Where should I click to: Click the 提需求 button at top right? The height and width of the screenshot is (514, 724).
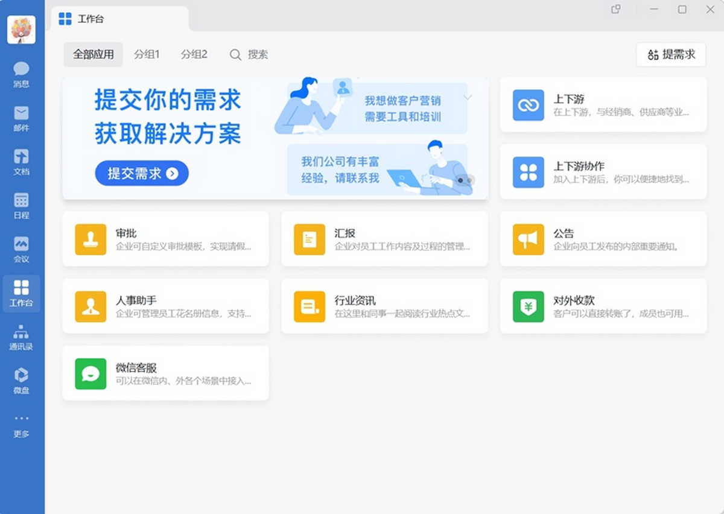671,55
